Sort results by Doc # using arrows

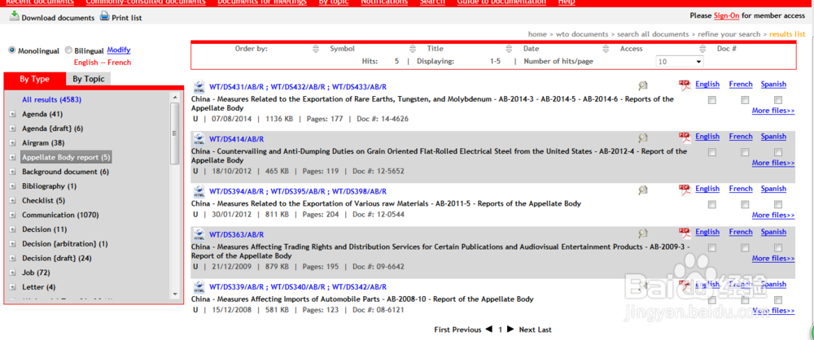point(703,49)
